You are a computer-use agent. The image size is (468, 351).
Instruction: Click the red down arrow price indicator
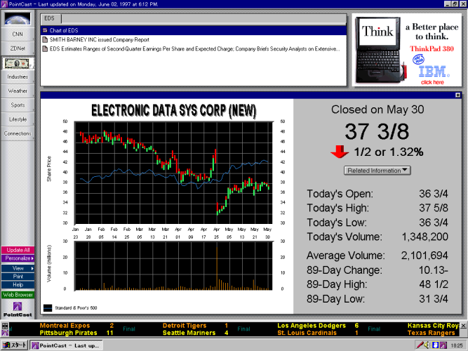[x=340, y=151]
